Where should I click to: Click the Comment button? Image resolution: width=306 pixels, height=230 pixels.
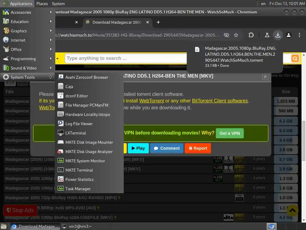point(167,148)
